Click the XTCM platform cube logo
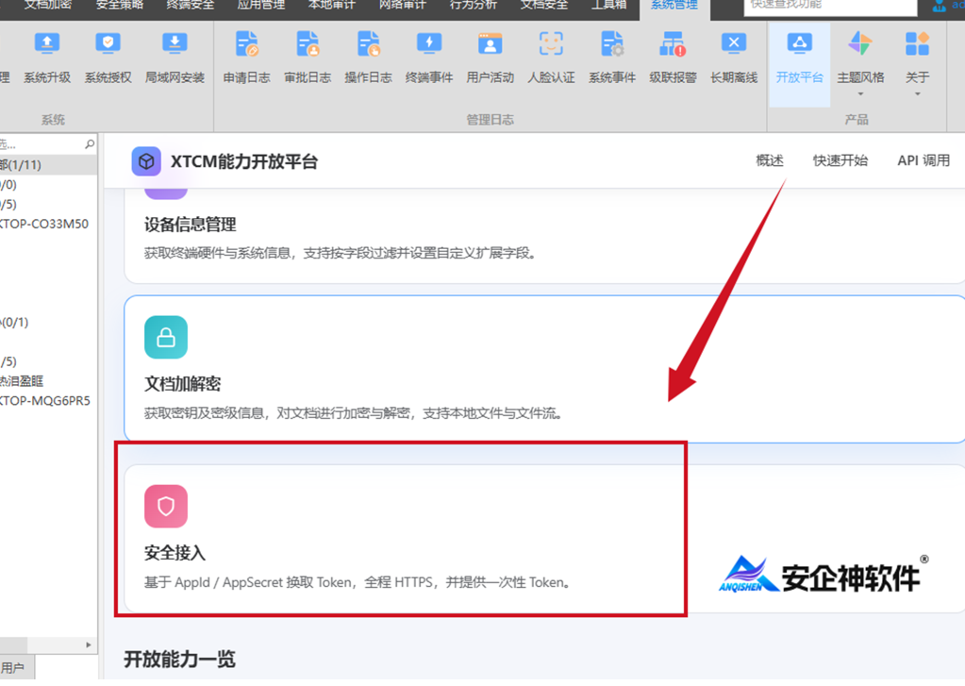965x686 pixels. pyautogui.click(x=146, y=161)
